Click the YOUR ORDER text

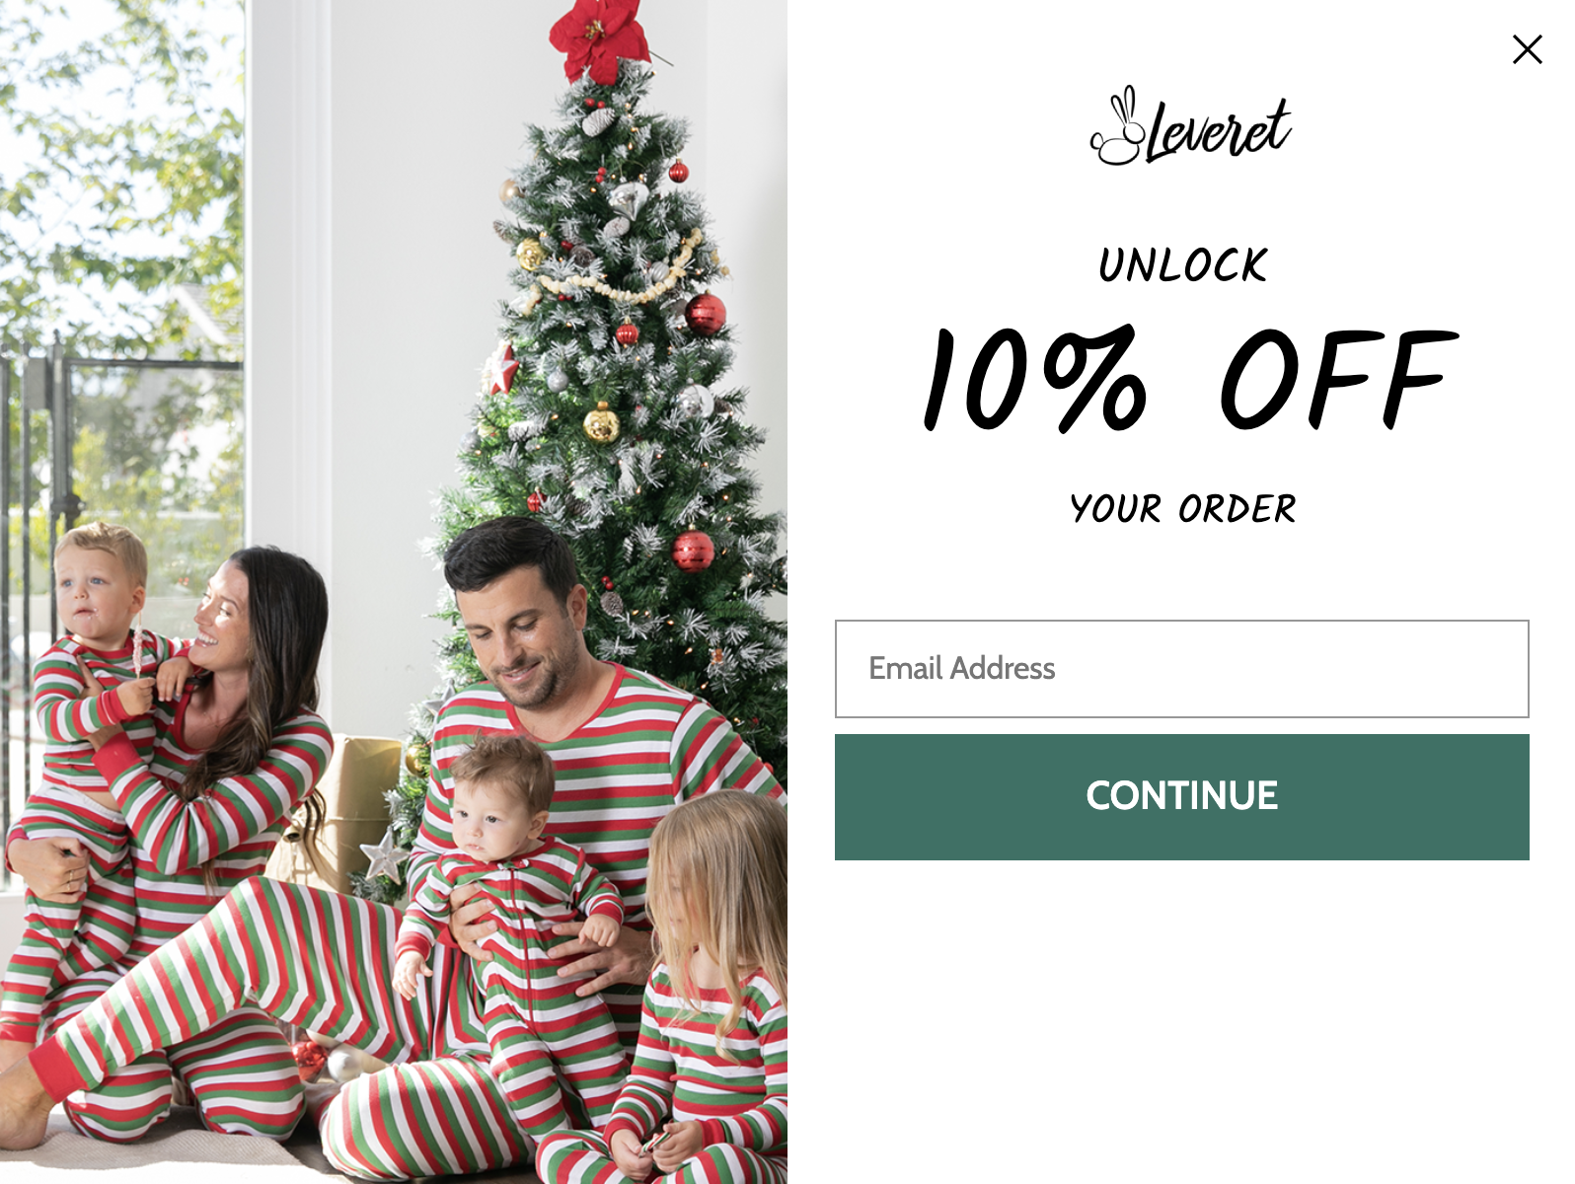[1182, 509]
